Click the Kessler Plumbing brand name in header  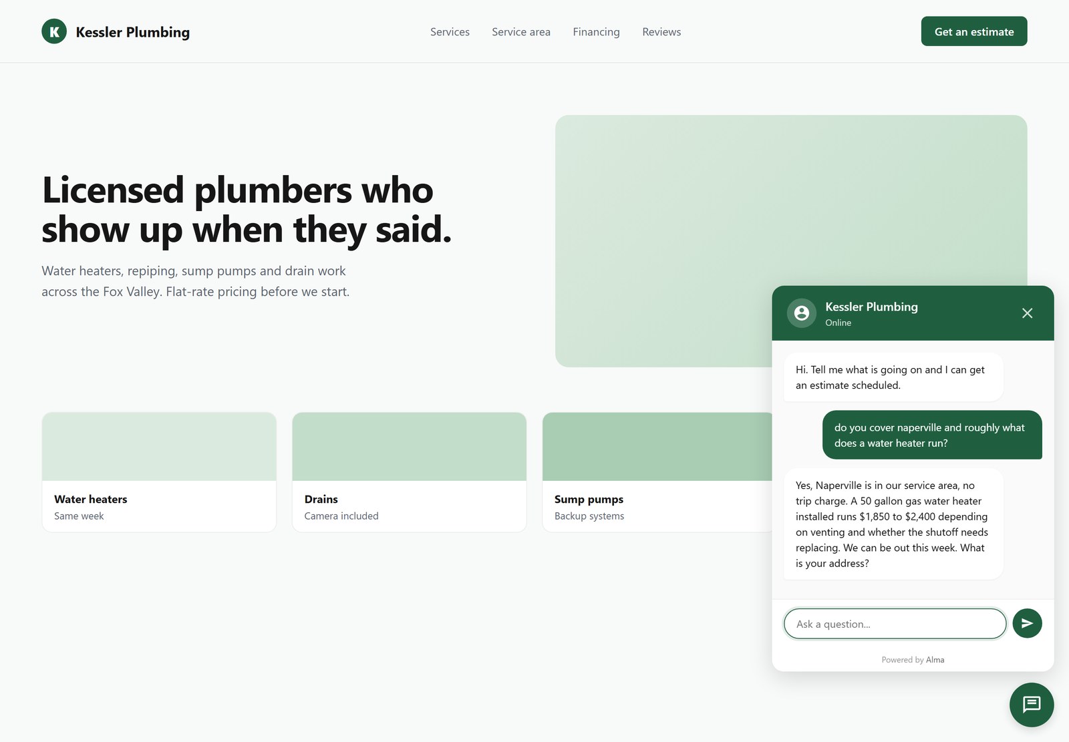(x=133, y=32)
